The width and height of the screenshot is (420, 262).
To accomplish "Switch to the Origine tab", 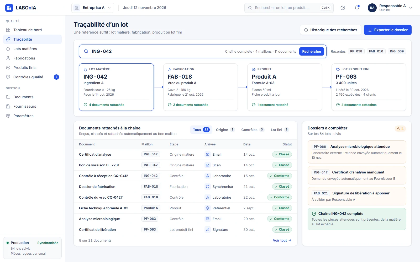I will coord(225,130).
